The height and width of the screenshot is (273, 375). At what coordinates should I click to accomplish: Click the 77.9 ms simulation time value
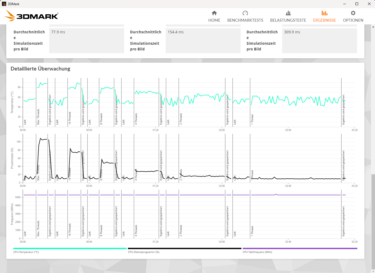click(x=58, y=32)
